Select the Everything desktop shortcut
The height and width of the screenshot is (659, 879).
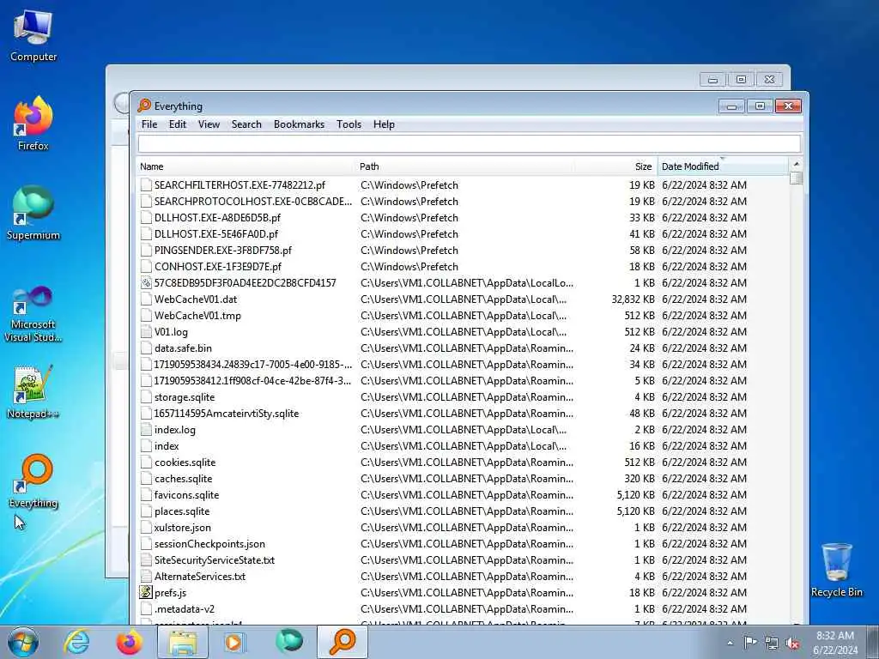(33, 481)
